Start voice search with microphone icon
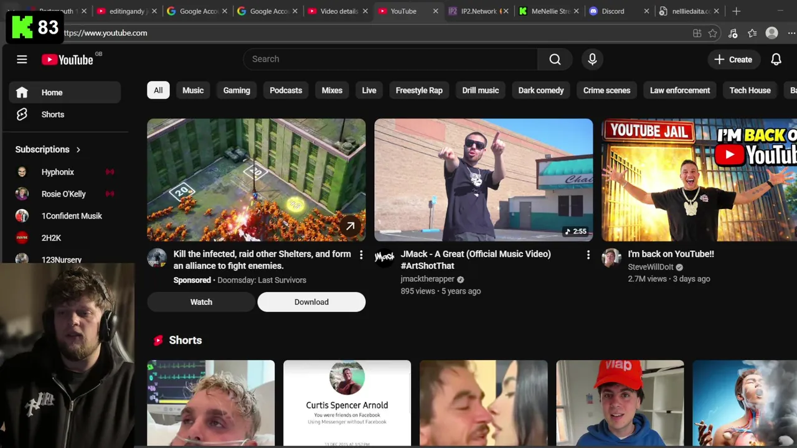 coord(592,59)
